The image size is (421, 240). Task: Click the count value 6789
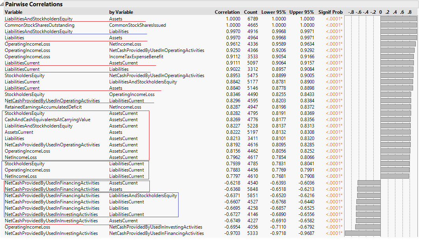click(x=253, y=19)
